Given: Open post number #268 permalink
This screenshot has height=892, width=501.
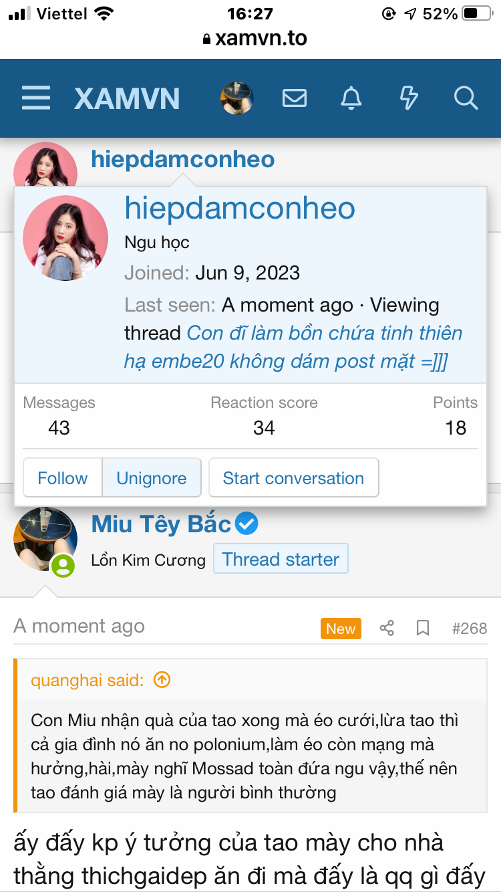Looking at the screenshot, I should point(470,629).
